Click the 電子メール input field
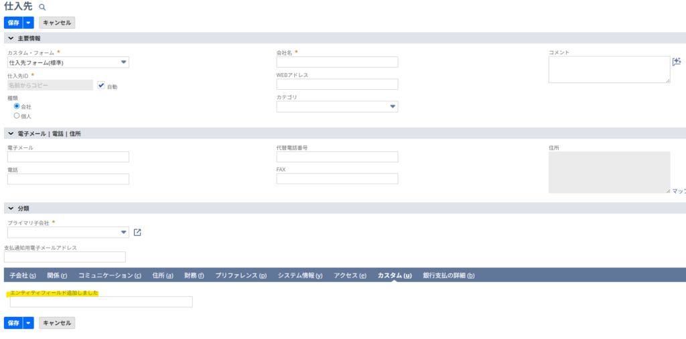This screenshot has height=339, width=686. [68, 157]
